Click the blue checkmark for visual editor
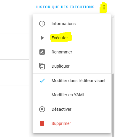Viewport: 115px width, 137px height. (x=42, y=81)
